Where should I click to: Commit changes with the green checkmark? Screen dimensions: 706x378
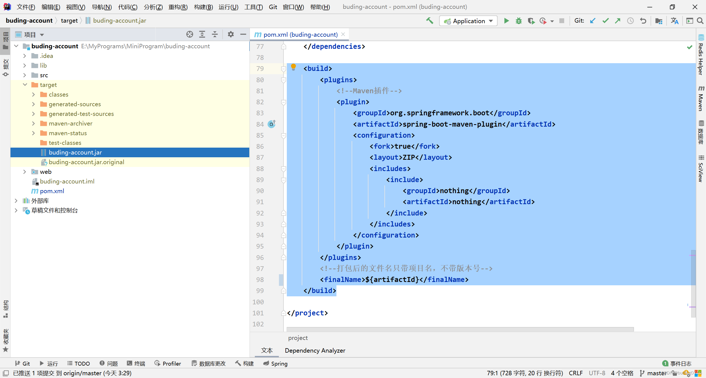pyautogui.click(x=605, y=21)
